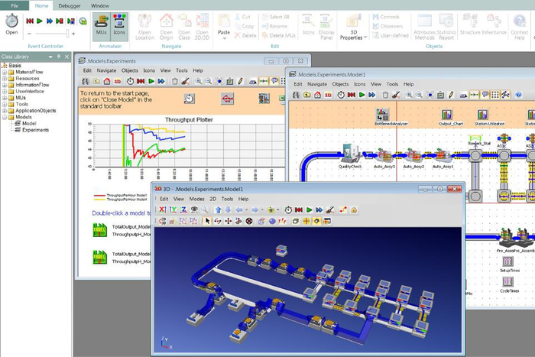The image size is (535, 357).
Task: Click X axis view button in 3D toolbar
Action: point(162,210)
